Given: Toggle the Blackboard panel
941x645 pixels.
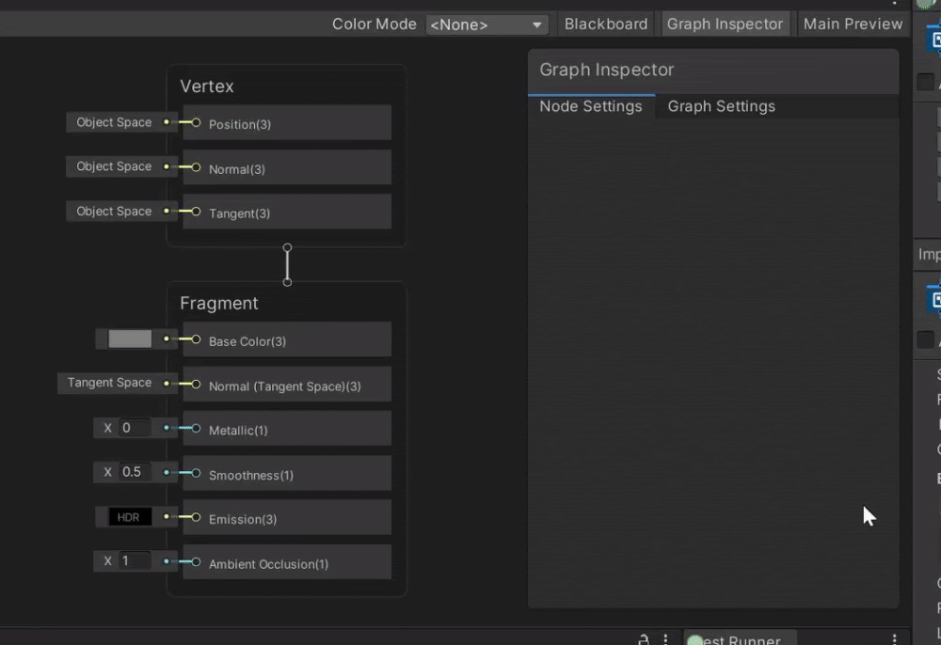Looking at the screenshot, I should [x=605, y=24].
